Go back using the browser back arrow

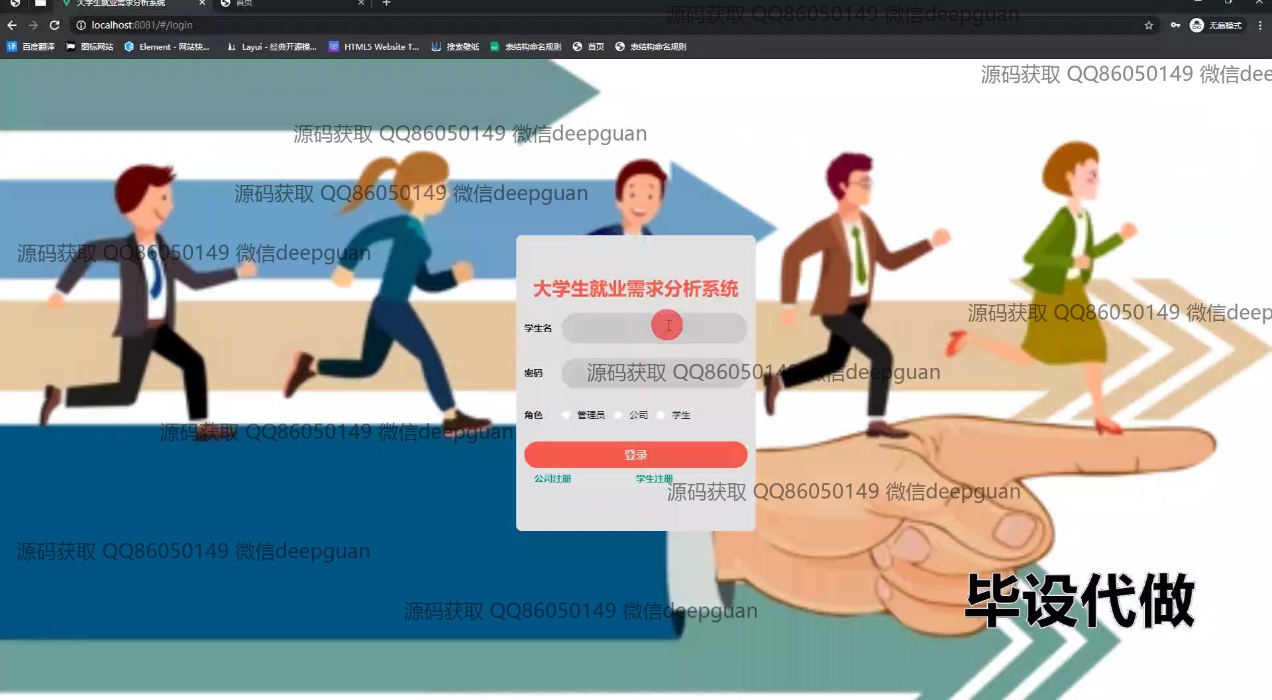click(12, 25)
